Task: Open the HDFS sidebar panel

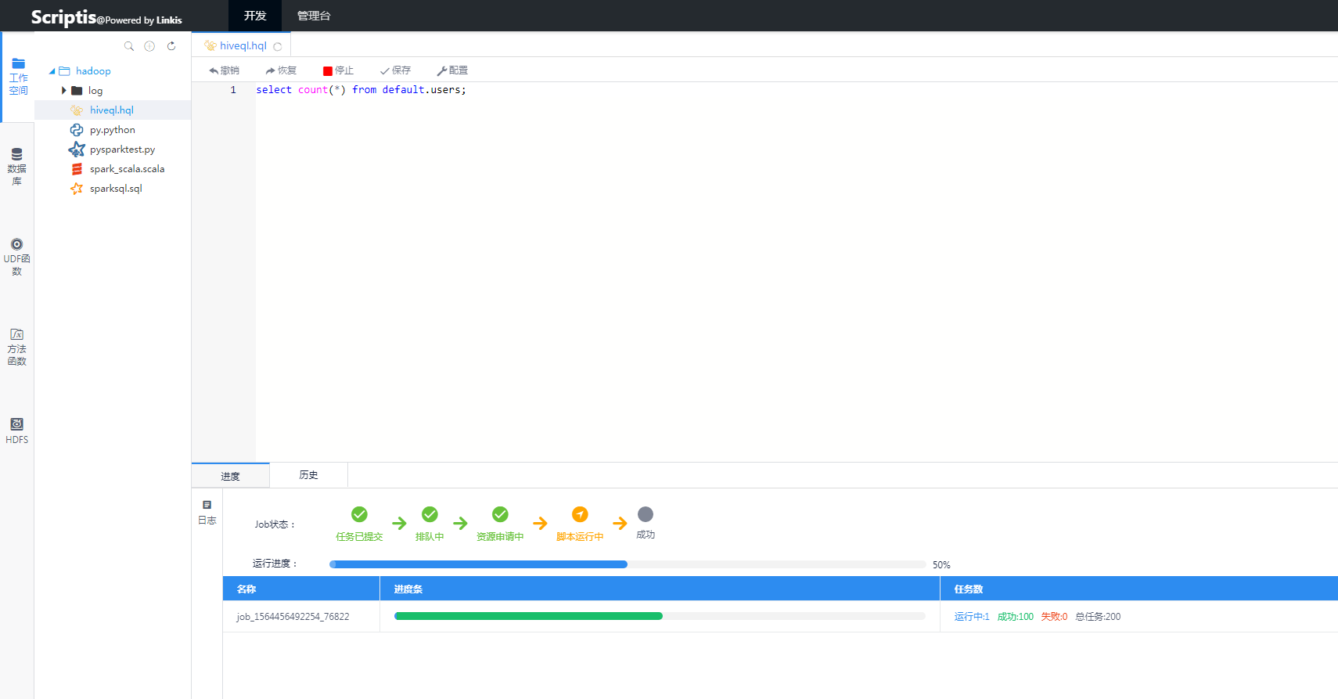Action: tap(16, 431)
